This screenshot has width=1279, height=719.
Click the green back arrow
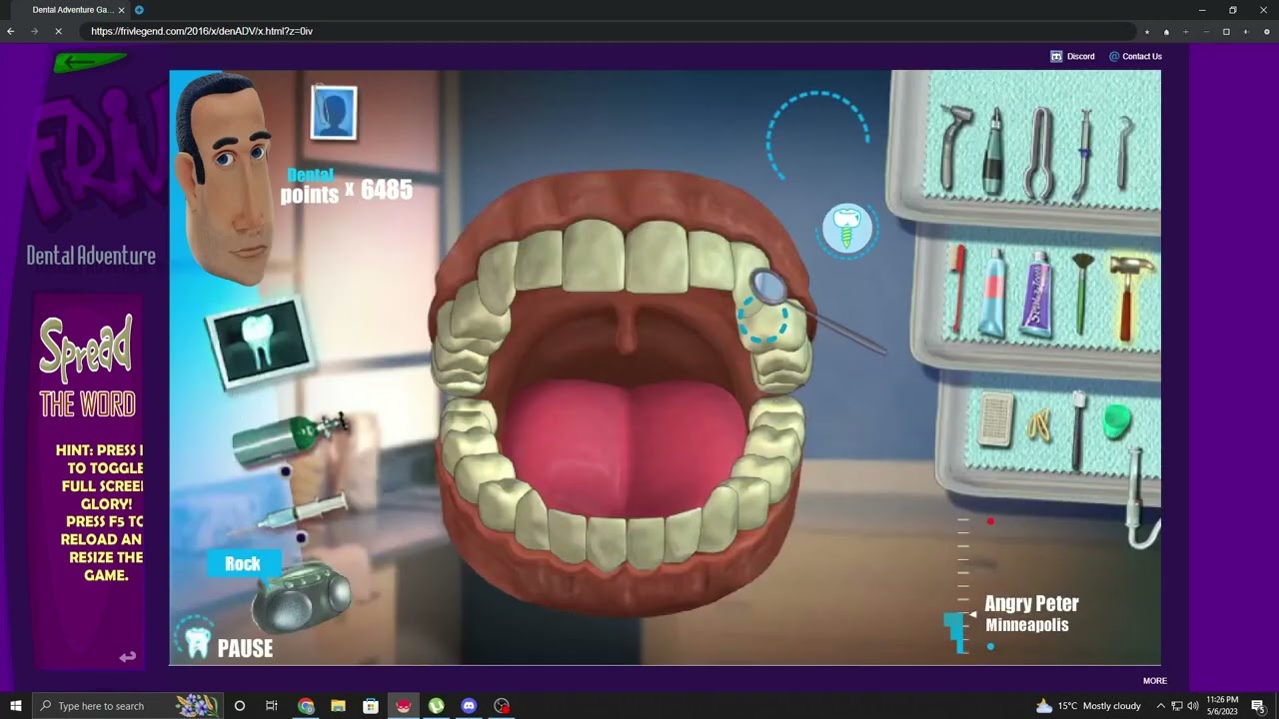90,63
